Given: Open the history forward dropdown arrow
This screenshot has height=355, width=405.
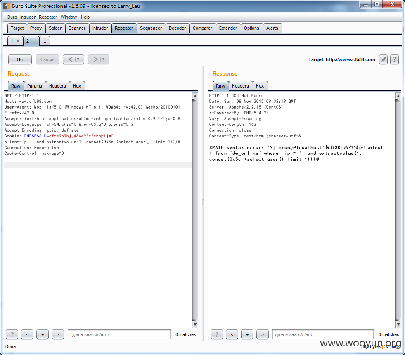Looking at the screenshot, I should point(103,59).
